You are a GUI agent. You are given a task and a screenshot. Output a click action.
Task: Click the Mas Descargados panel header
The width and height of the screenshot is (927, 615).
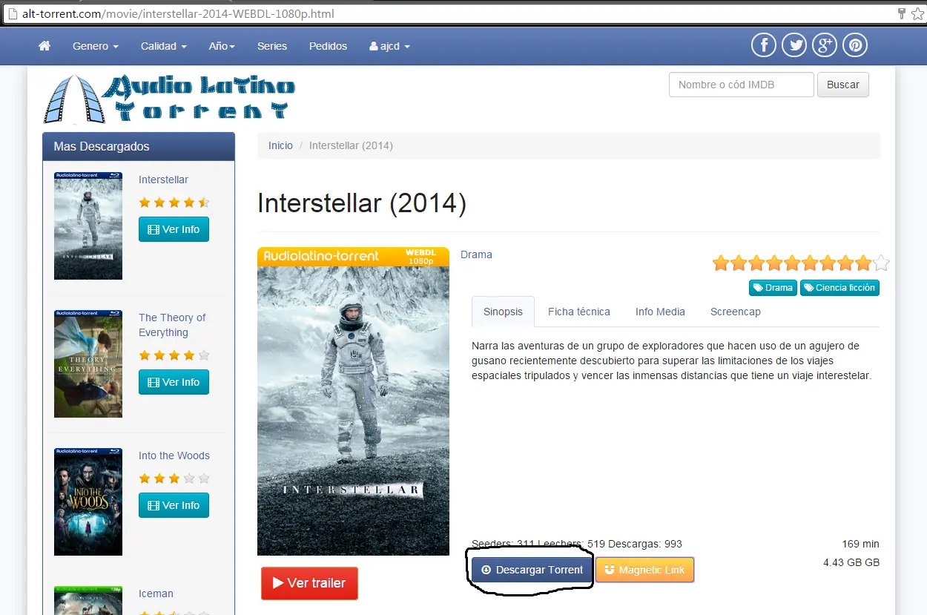pyautogui.click(x=139, y=147)
